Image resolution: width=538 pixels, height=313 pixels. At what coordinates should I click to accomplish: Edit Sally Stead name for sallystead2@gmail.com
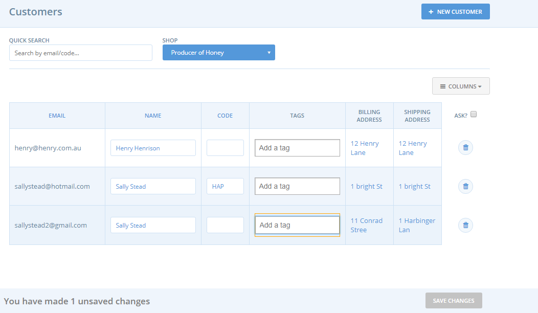click(x=153, y=225)
